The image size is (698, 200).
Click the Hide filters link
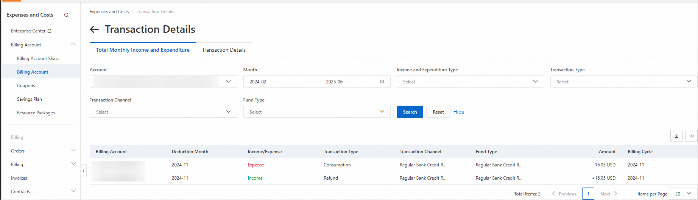point(459,112)
